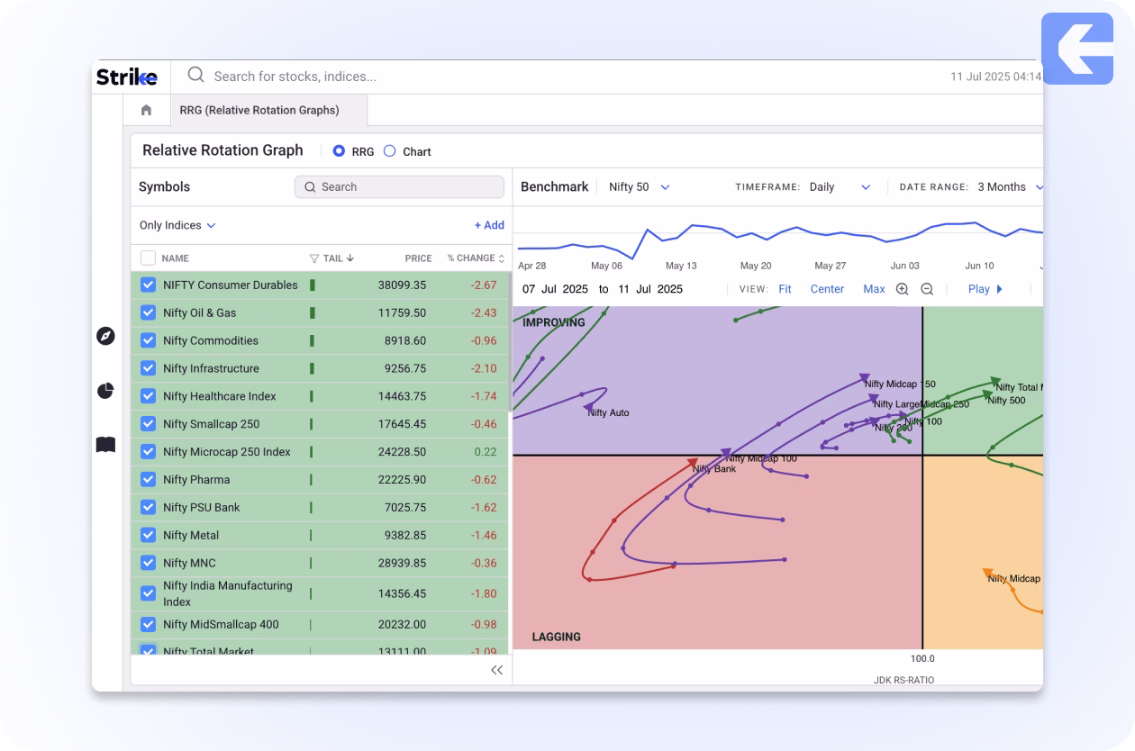
Task: Select the Fit view option
Action: tap(785, 289)
